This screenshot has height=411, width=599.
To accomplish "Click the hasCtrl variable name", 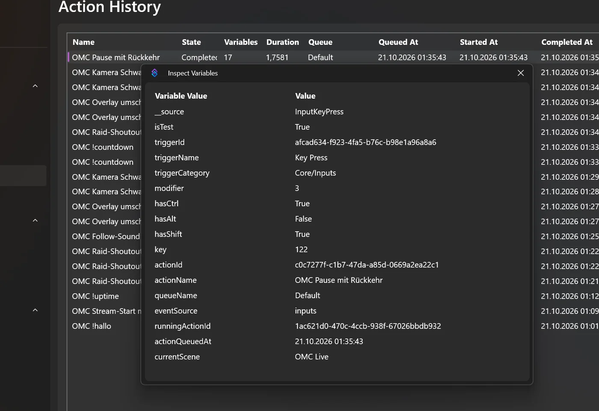I will [166, 203].
